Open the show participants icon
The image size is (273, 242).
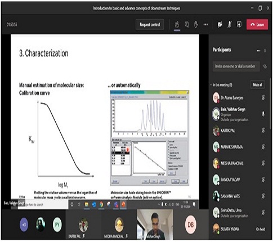coord(177,25)
